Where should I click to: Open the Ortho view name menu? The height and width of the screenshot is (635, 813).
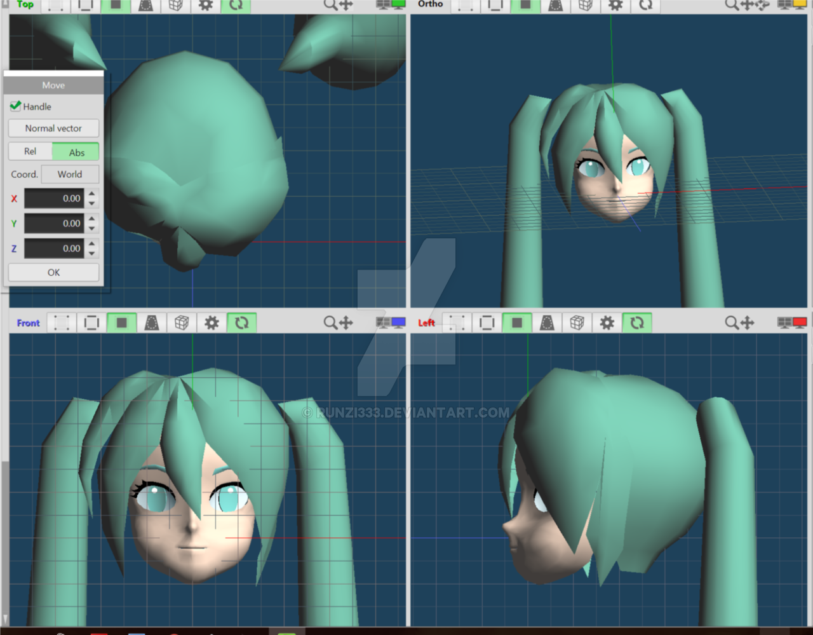430,4
